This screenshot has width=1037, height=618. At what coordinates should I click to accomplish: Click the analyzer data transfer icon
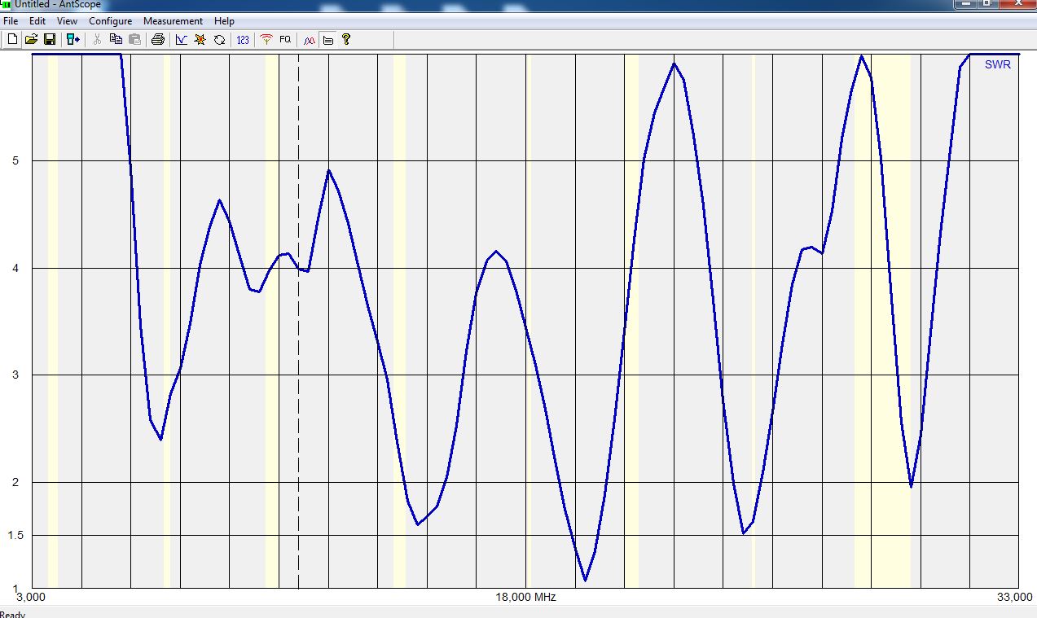(73, 39)
